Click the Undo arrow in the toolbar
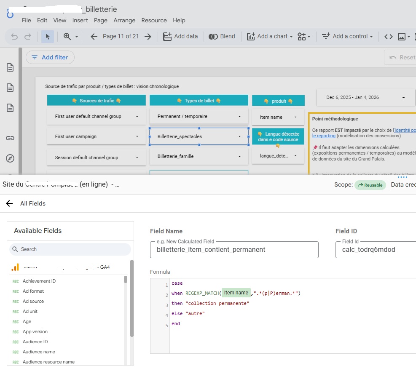The height and width of the screenshot is (382, 416). [15, 37]
